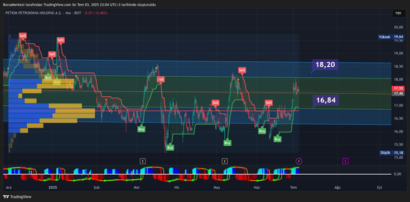Open the gray E earnings marker near May
The width and height of the screenshot is (410, 202).
(224, 161)
